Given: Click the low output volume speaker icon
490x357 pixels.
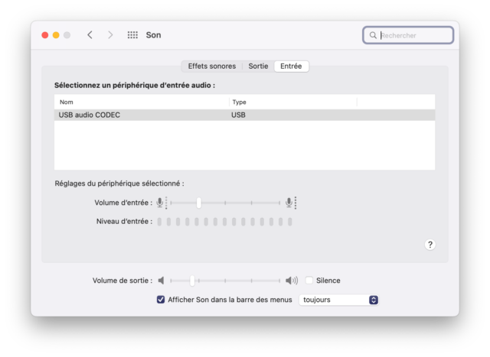Looking at the screenshot, I should [x=161, y=281].
